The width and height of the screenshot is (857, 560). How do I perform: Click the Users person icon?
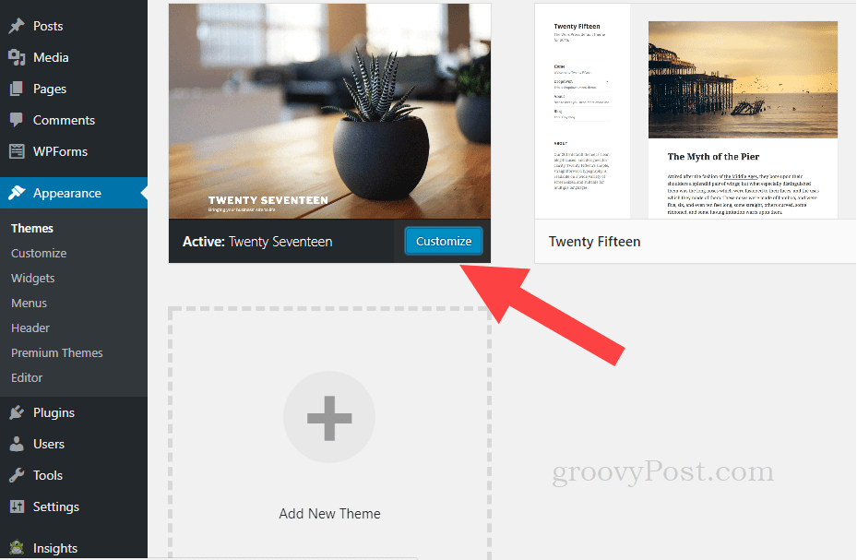click(x=17, y=444)
